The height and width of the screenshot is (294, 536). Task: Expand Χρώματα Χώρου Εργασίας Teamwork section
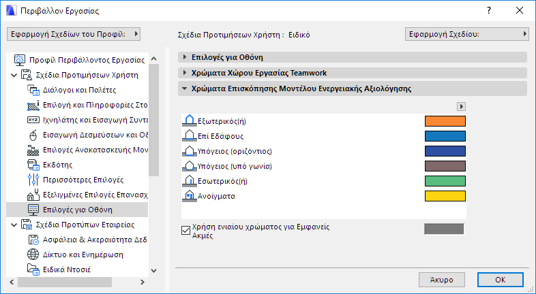tap(185, 73)
